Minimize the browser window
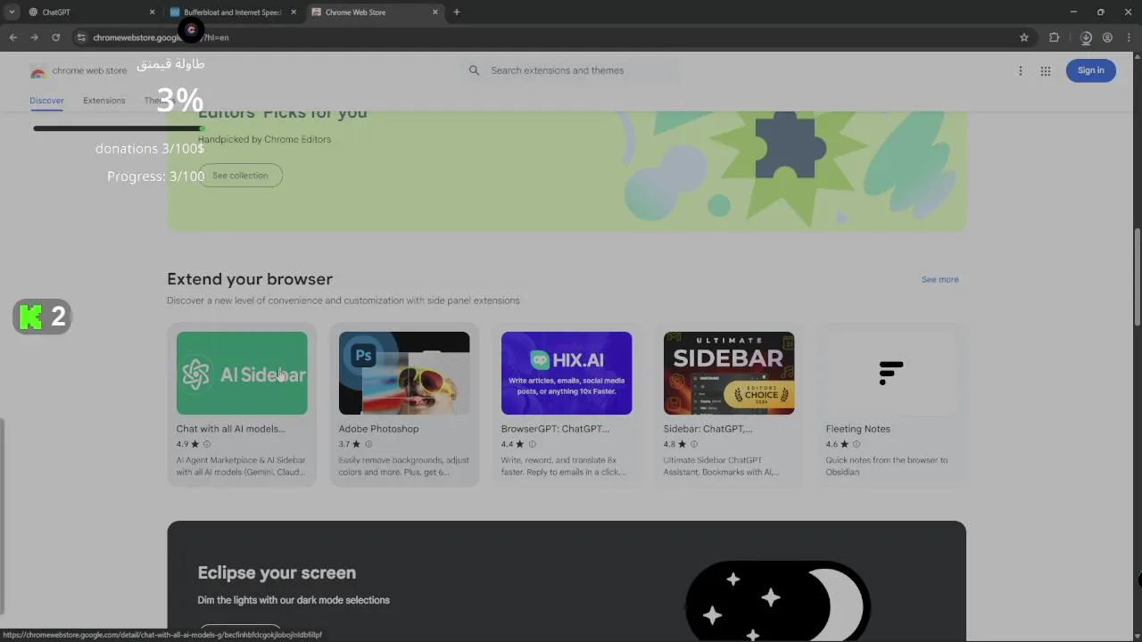 point(1072,12)
